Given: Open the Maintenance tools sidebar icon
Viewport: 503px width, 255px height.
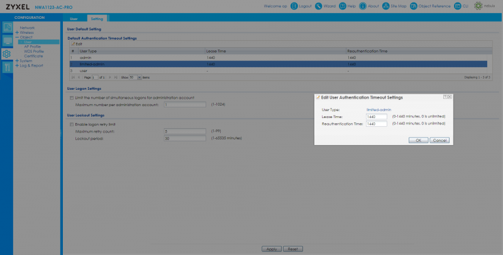Looking at the screenshot, I should click(8, 67).
